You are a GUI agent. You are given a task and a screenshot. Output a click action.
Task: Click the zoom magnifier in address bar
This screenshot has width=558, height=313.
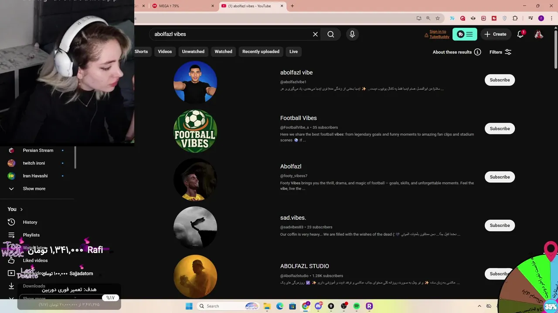pyautogui.click(x=428, y=18)
